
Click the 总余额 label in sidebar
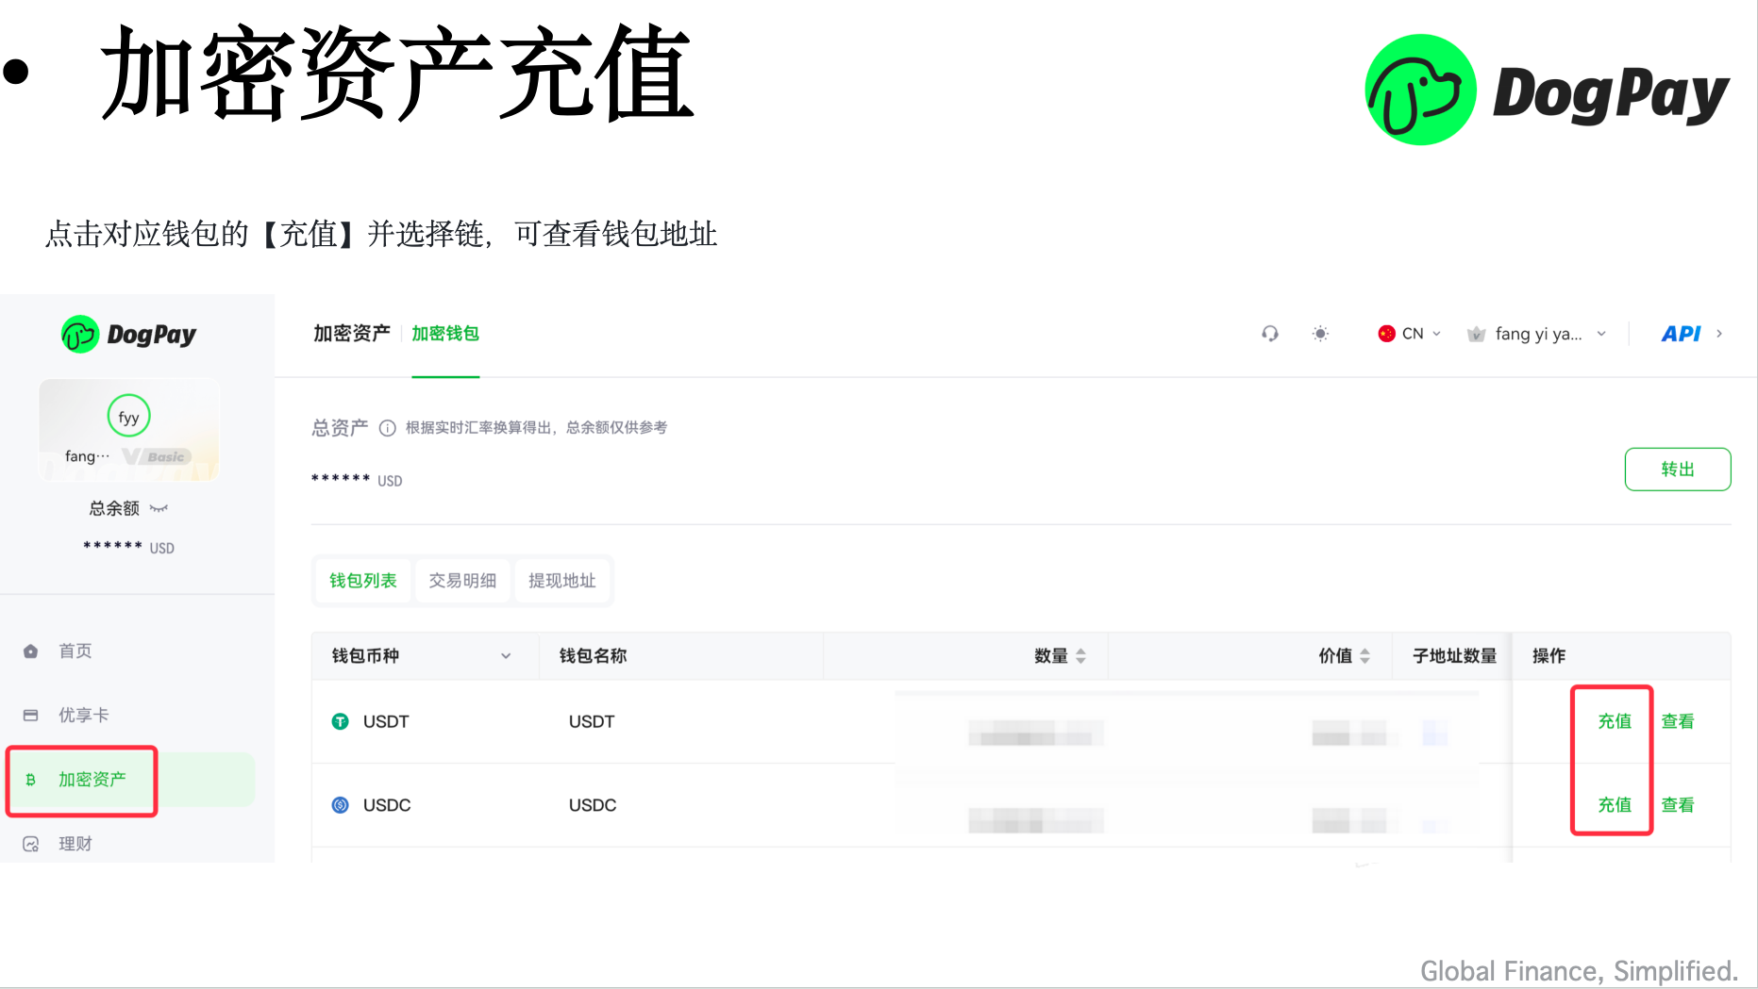pyautogui.click(x=114, y=509)
